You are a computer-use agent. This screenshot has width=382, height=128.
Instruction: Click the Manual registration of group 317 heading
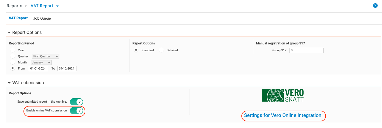(x=280, y=43)
